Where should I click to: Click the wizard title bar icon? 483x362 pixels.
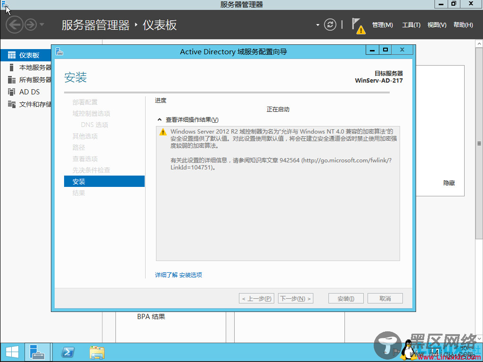pos(59,51)
